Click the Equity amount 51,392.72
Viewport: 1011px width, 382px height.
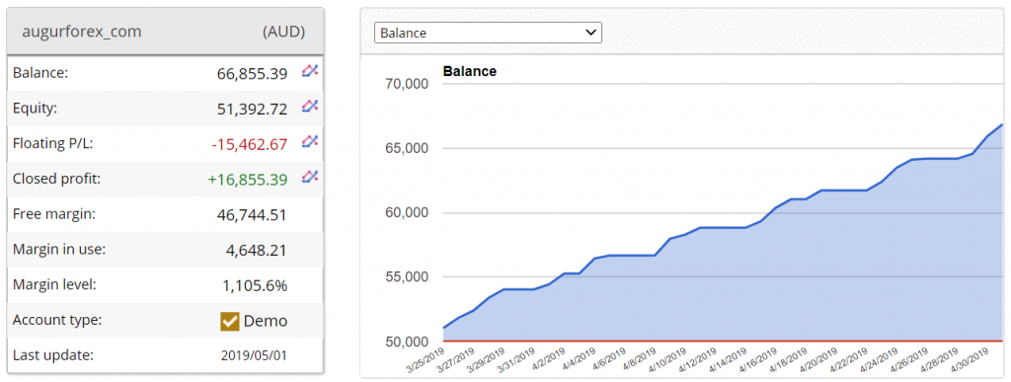tap(252, 109)
